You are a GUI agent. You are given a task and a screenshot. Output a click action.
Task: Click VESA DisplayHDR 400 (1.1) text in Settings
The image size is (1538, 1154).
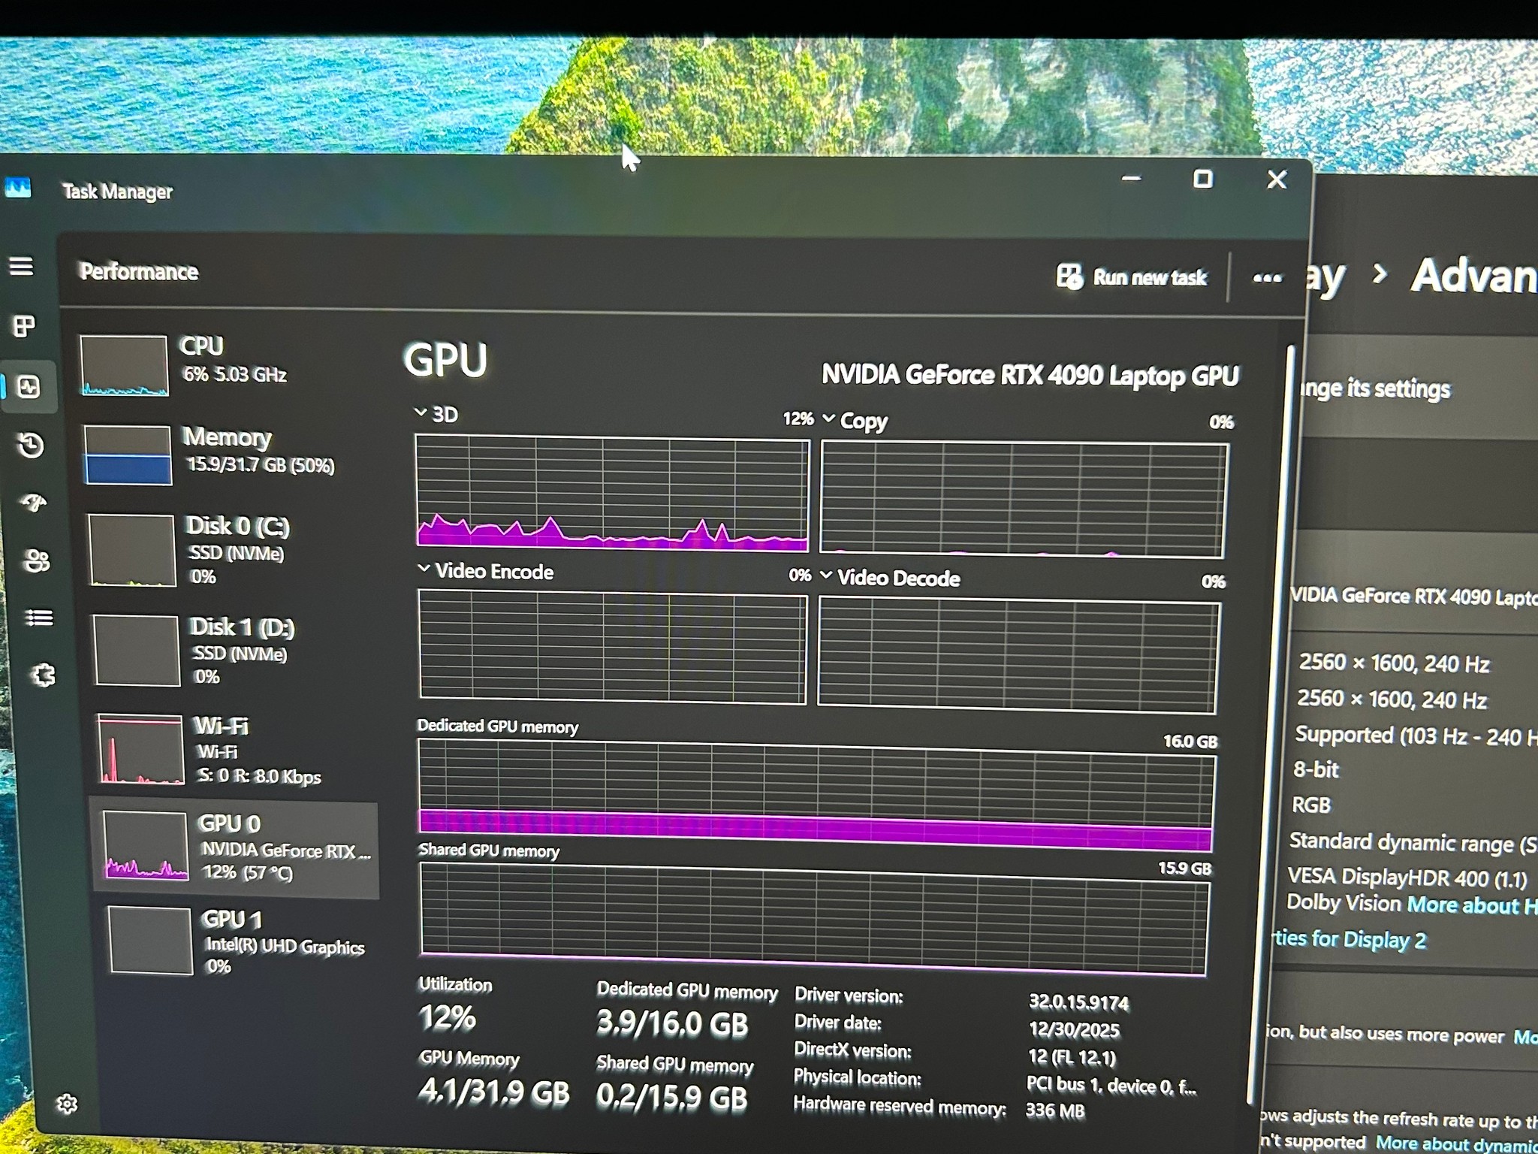click(x=1407, y=877)
